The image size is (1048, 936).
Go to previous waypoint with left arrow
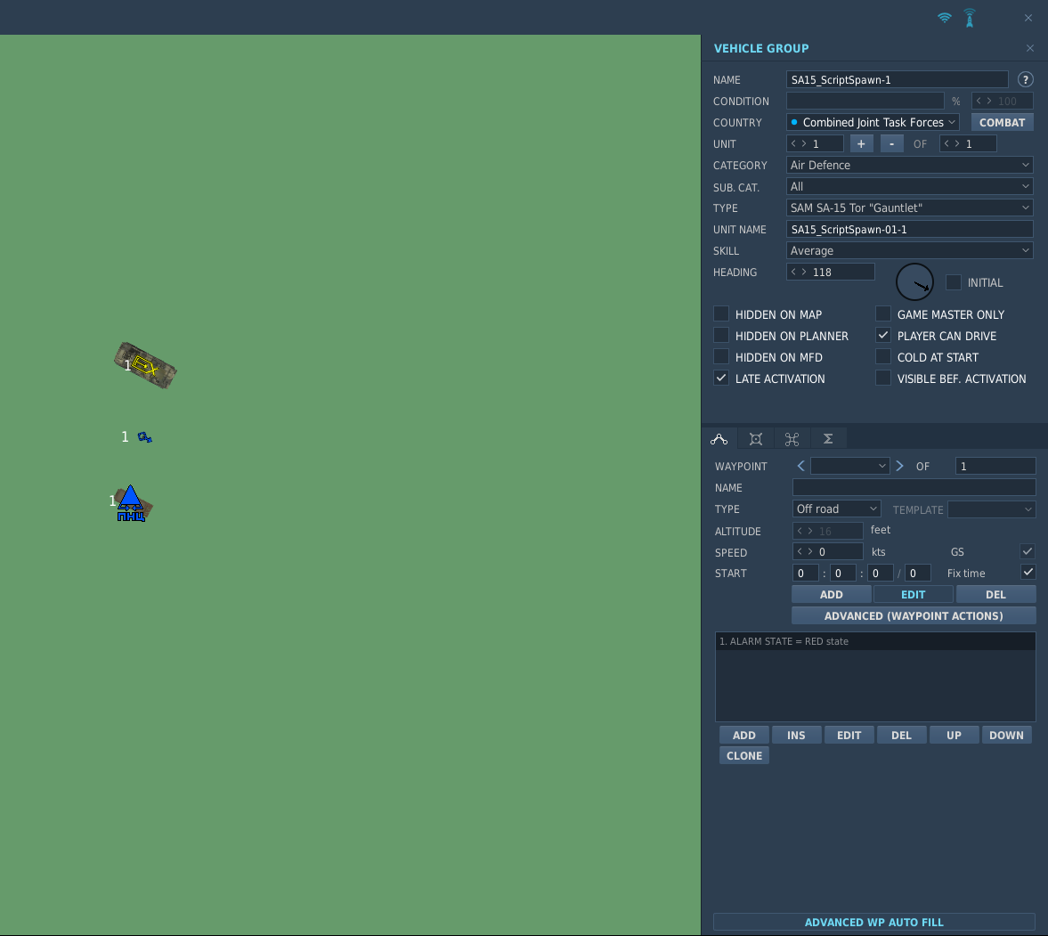coord(800,466)
